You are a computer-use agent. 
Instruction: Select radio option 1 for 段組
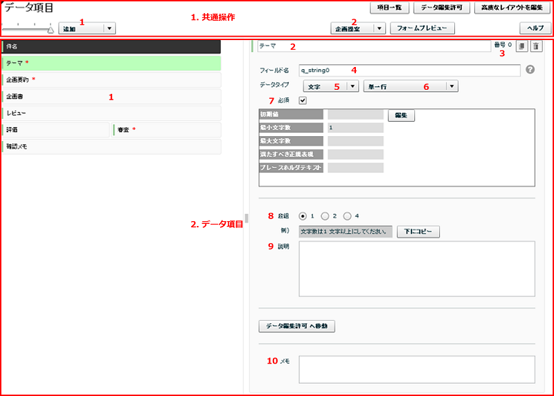(x=303, y=215)
